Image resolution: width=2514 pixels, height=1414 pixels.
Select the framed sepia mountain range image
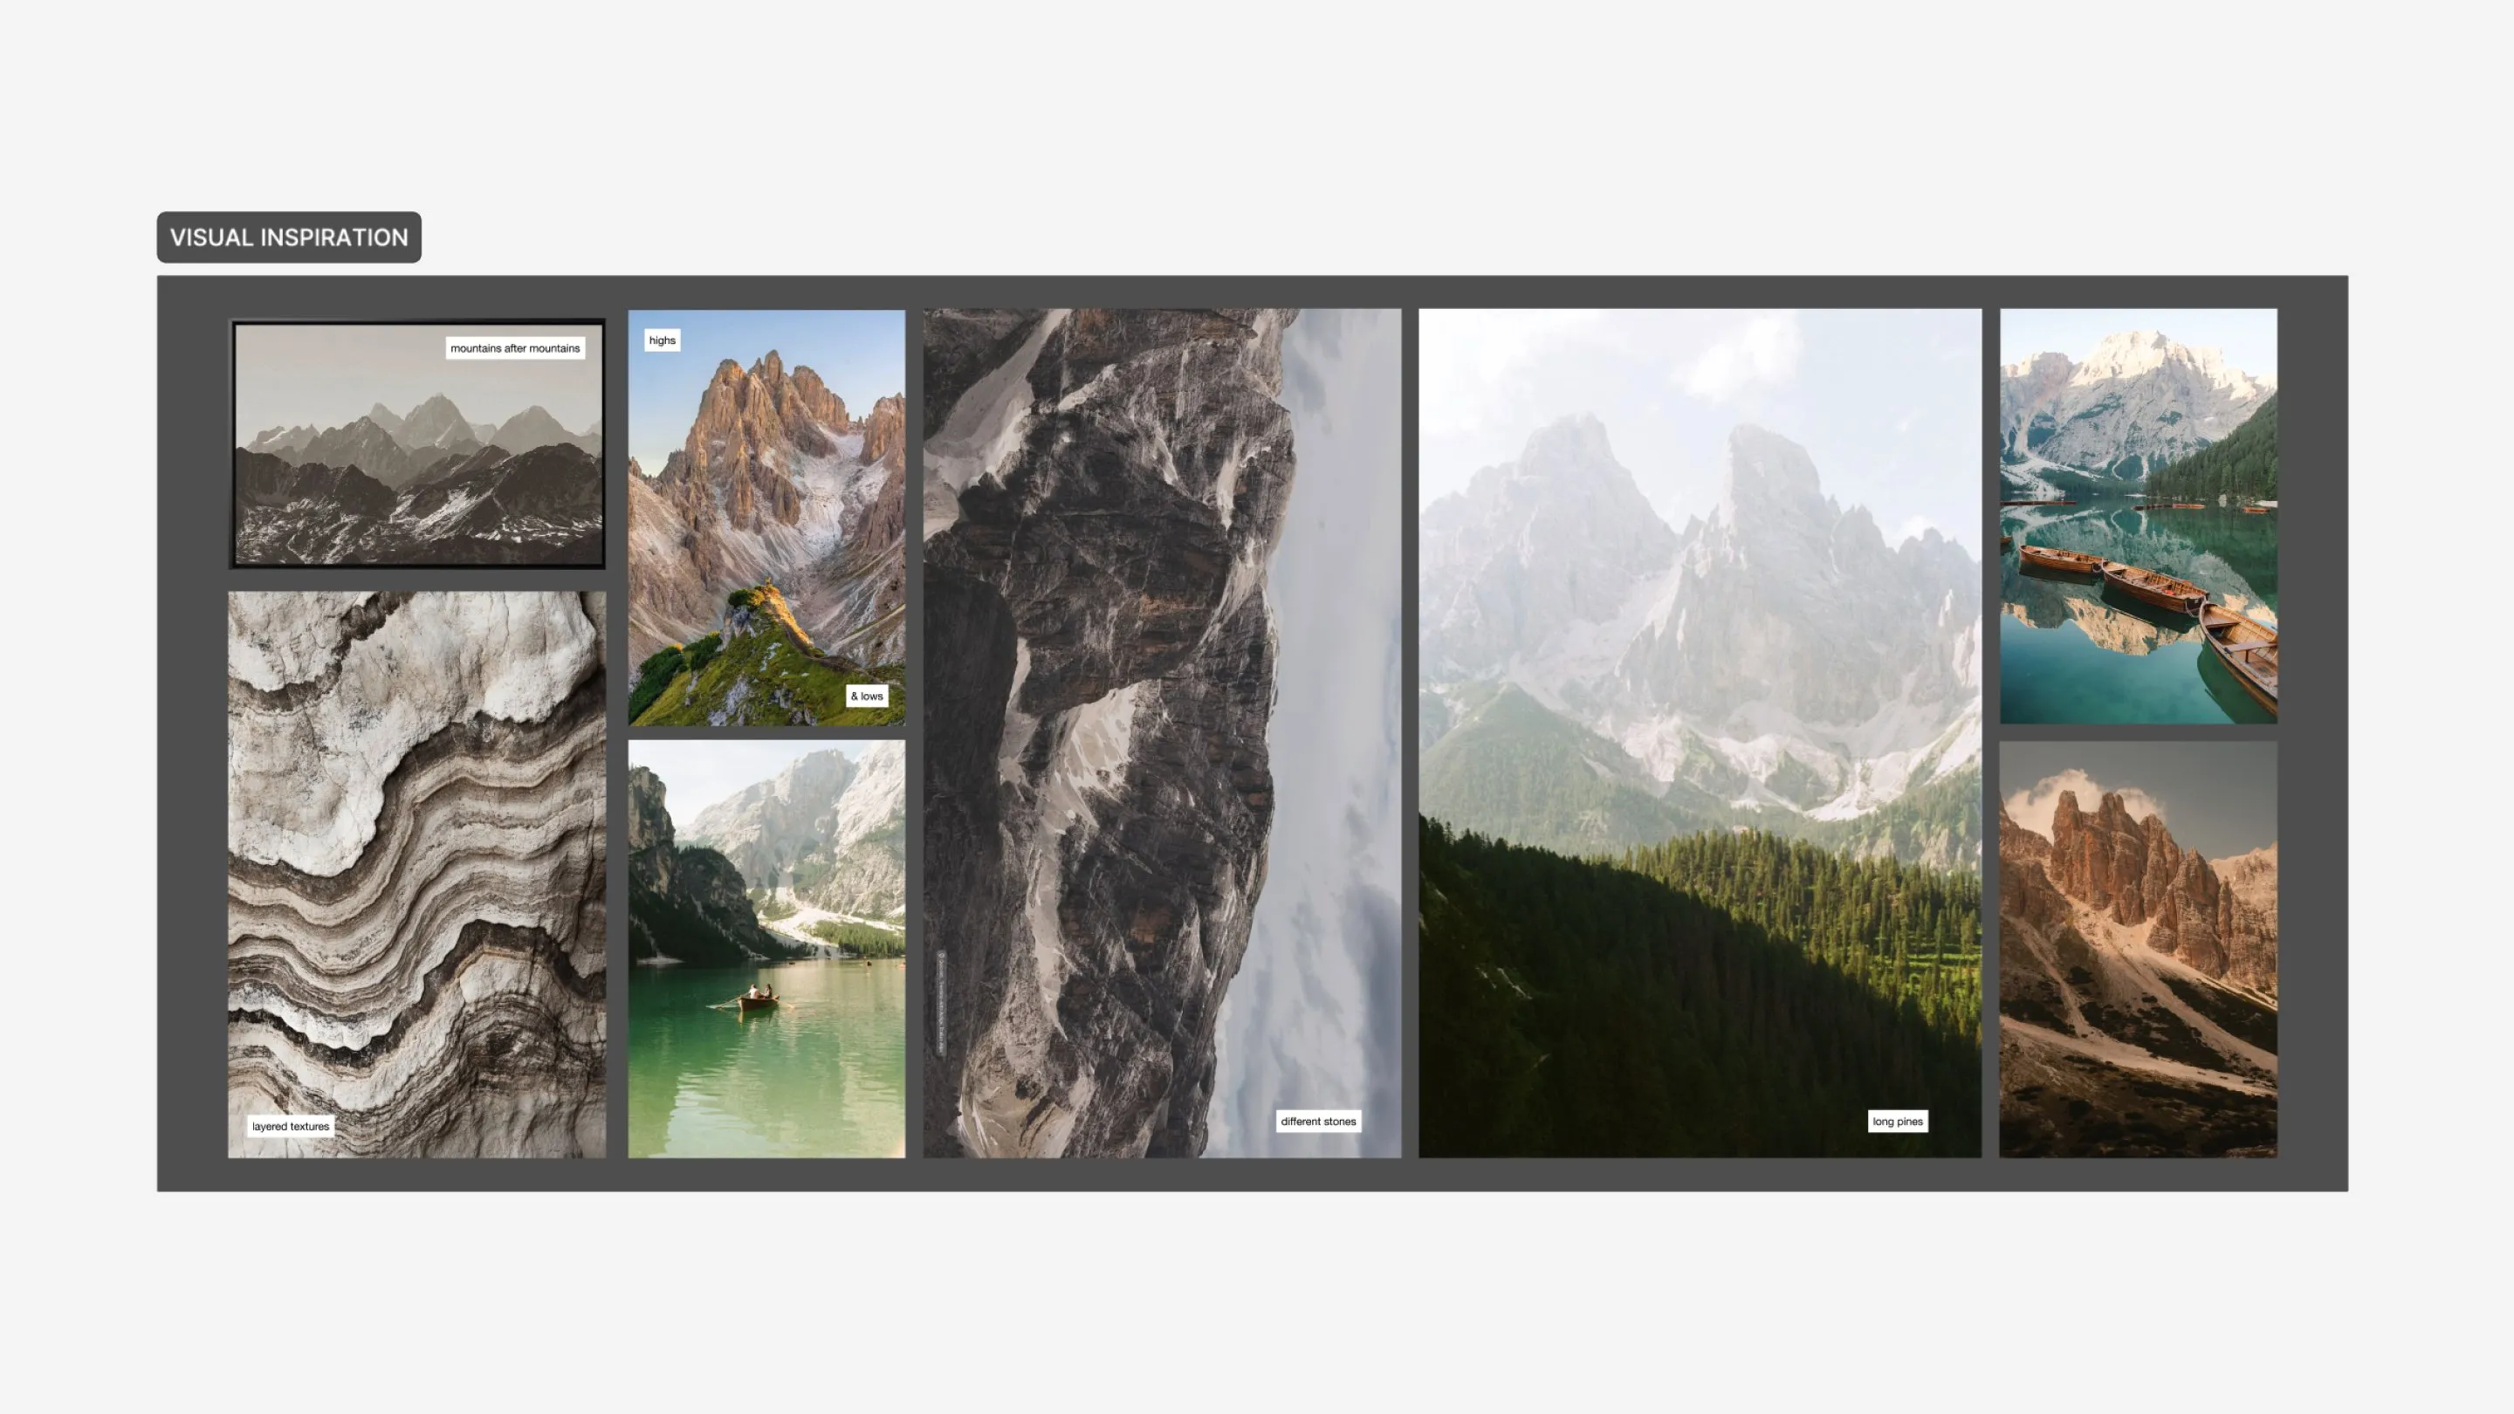(x=418, y=444)
